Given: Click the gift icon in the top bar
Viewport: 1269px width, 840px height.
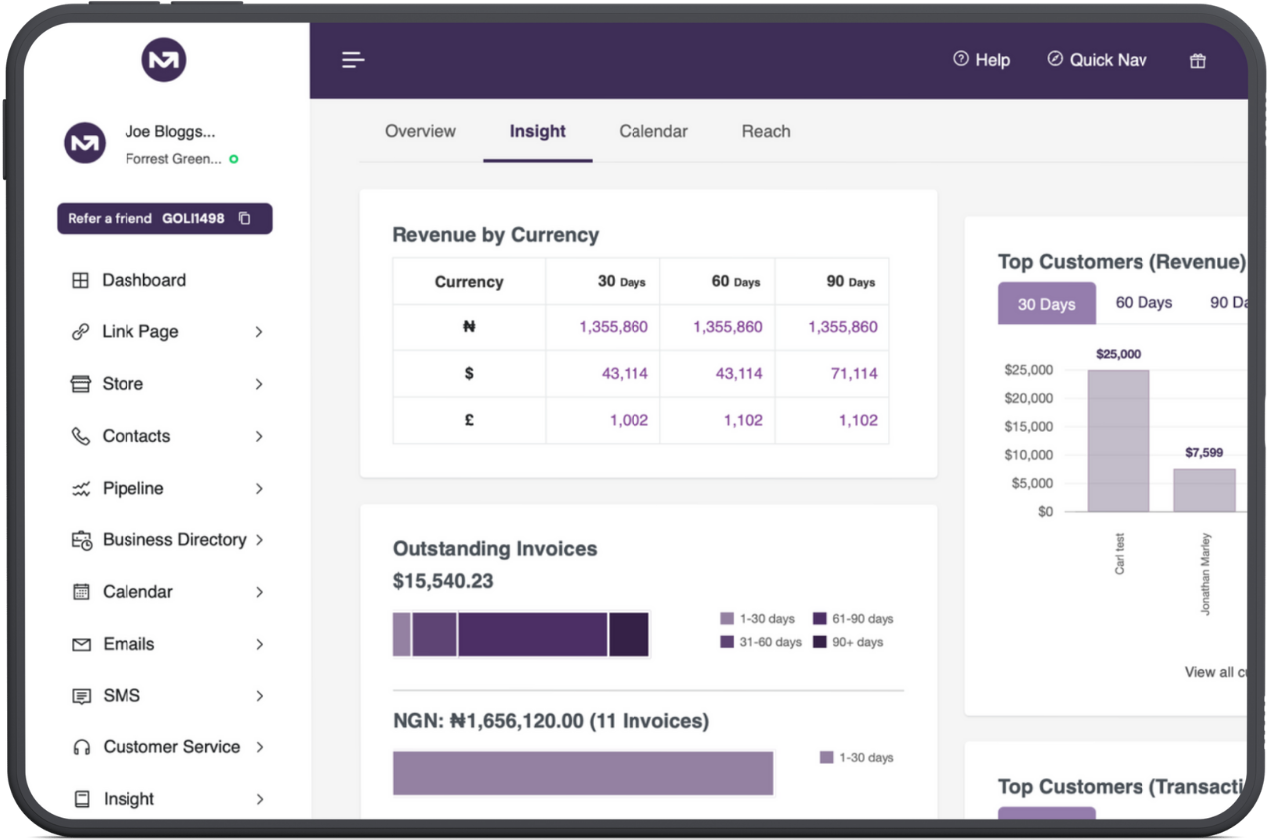Looking at the screenshot, I should click(x=1197, y=60).
